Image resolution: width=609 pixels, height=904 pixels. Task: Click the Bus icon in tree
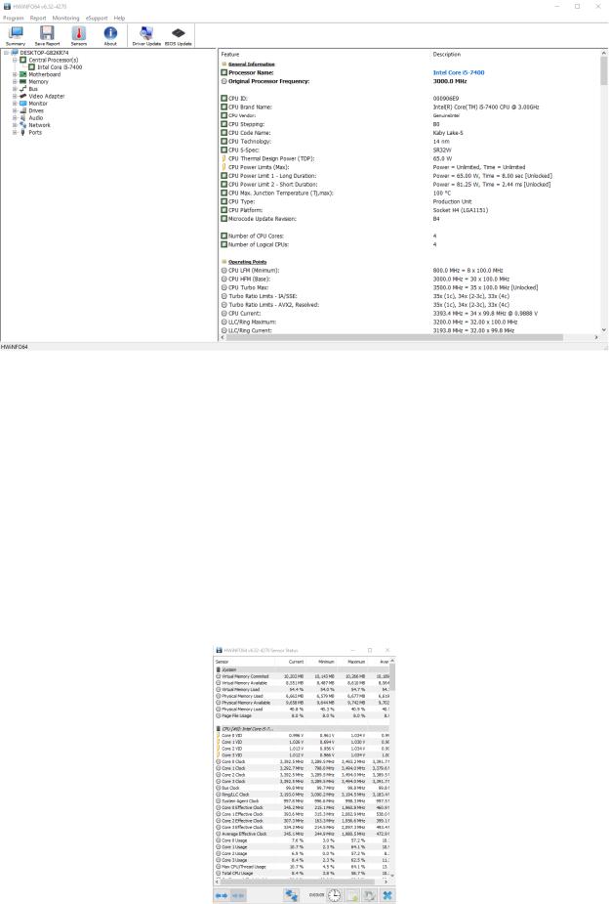(x=23, y=89)
